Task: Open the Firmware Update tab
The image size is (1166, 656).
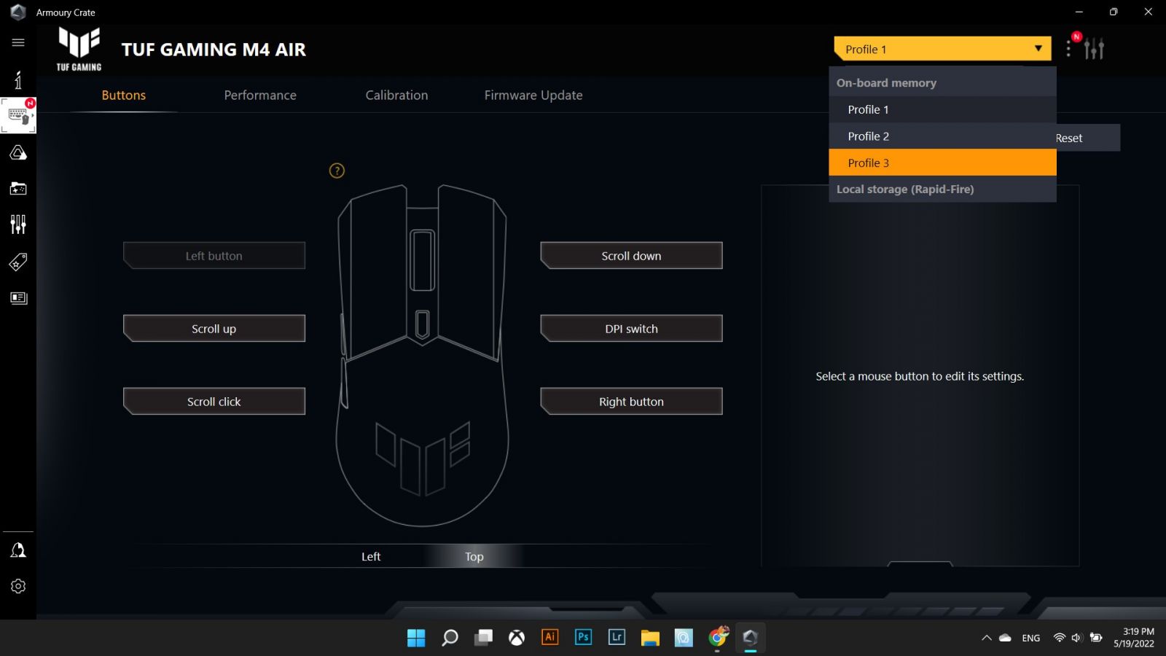Action: point(533,95)
